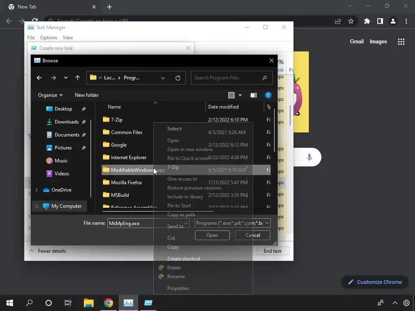Screen dimensions: 415x311
Task: Select the MSBuild folder
Action: [x=120, y=195]
